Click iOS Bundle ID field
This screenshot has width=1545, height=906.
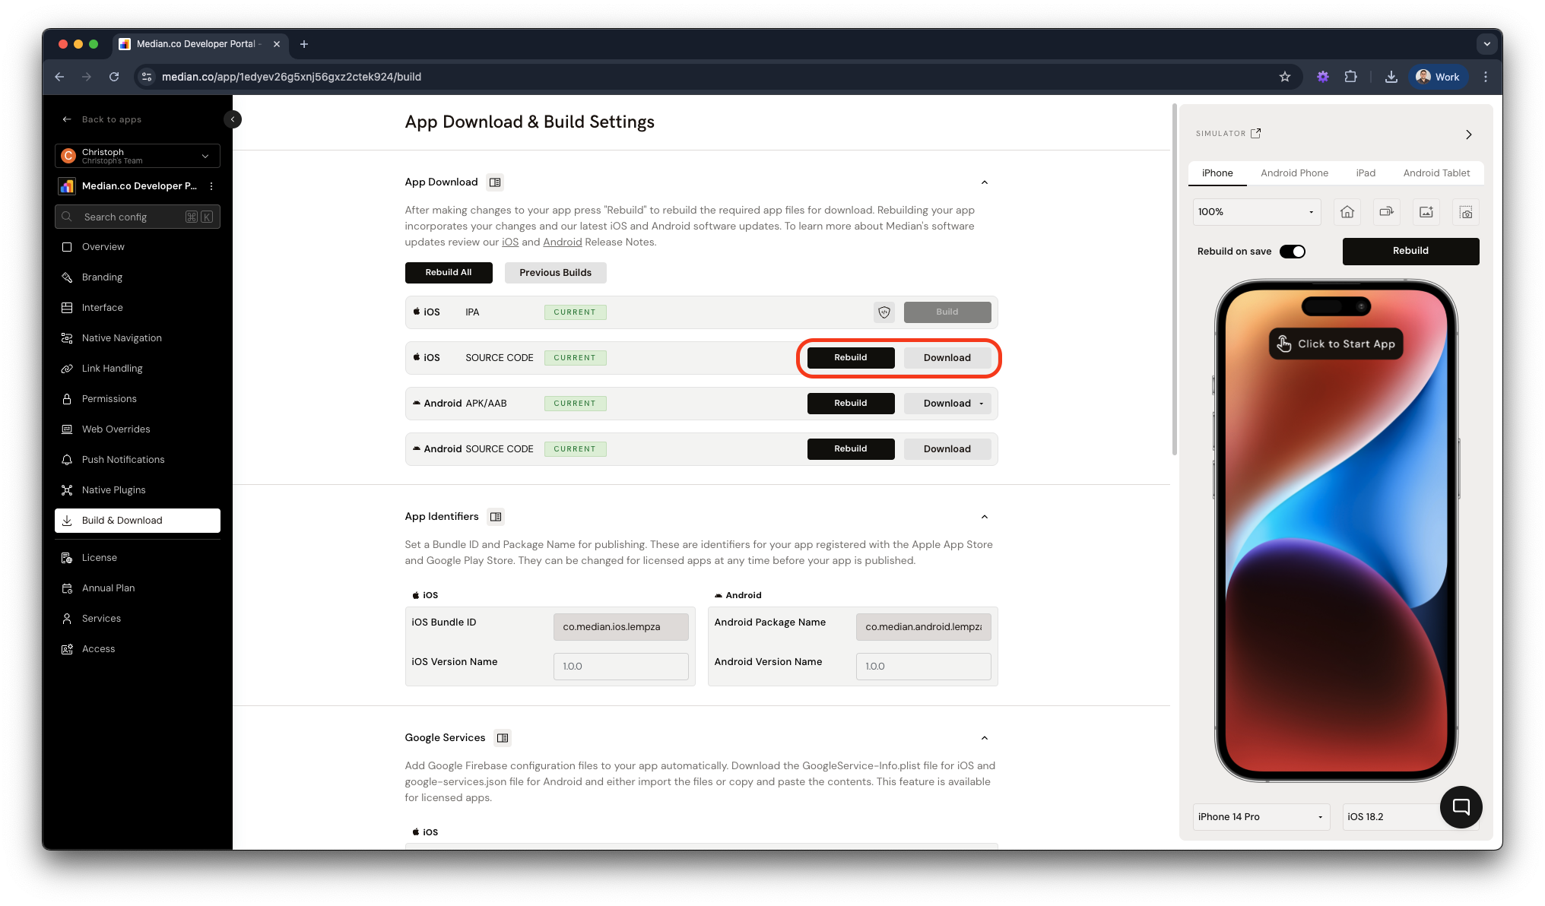[x=621, y=627]
